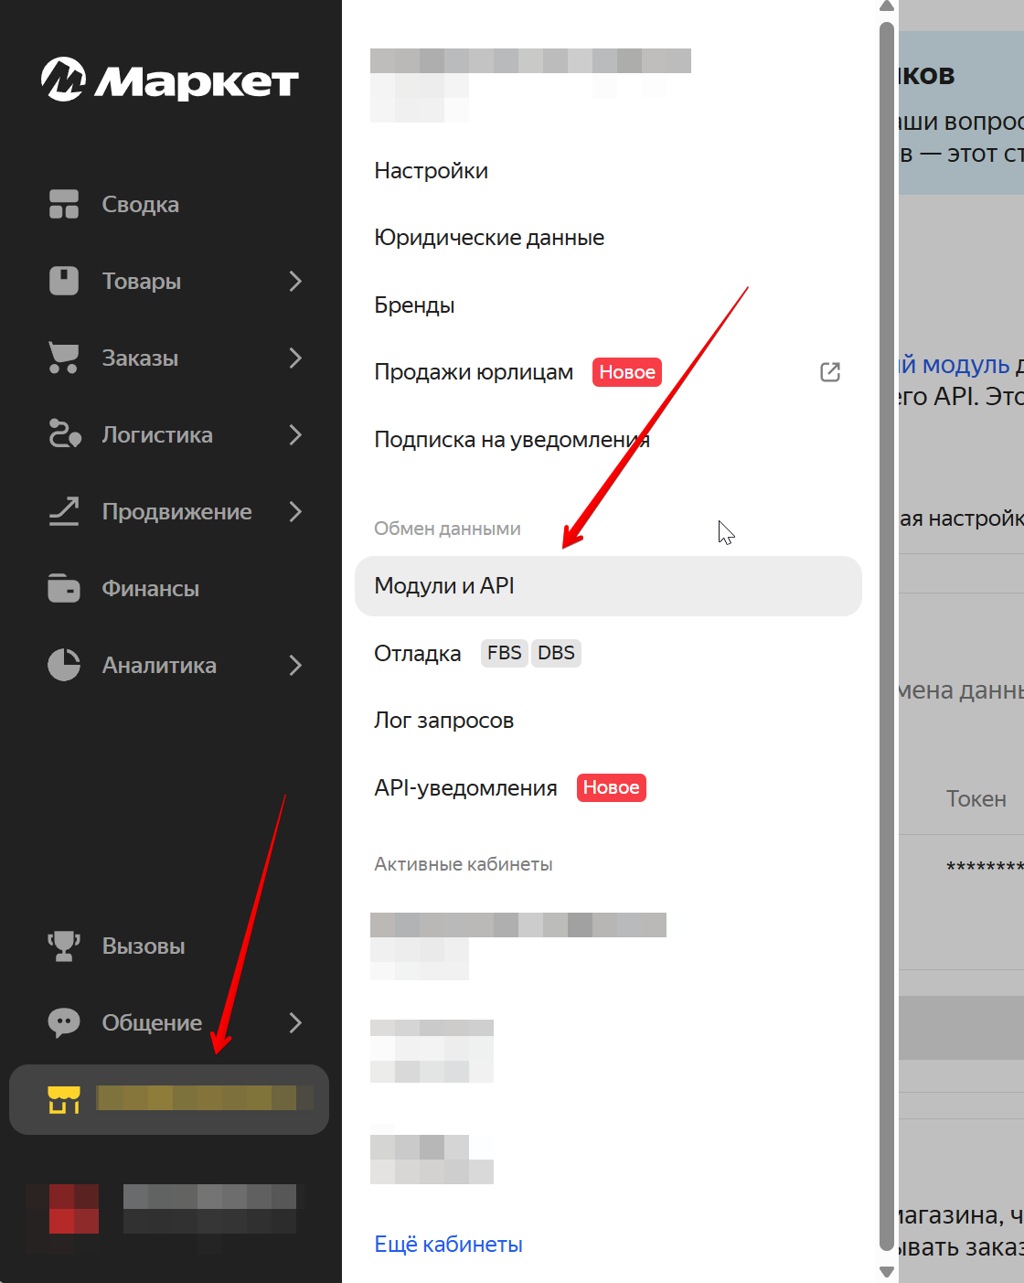This screenshot has height=1283, width=1024.
Task: Select Модули и API item
Action: coord(608,586)
